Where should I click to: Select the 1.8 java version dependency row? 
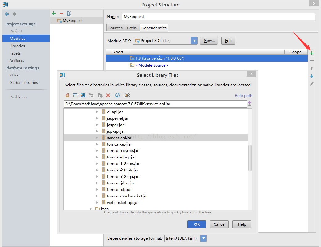(x=207, y=58)
